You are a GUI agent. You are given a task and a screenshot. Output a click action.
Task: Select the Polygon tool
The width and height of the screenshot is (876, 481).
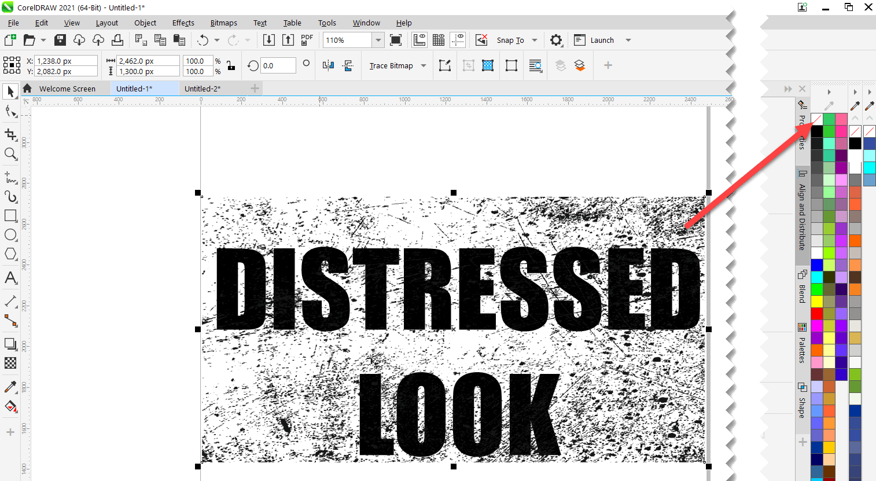10,254
